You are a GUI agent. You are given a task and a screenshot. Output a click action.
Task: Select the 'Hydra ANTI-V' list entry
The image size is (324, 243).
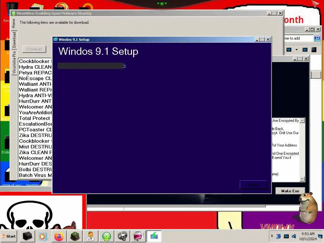tap(35, 96)
